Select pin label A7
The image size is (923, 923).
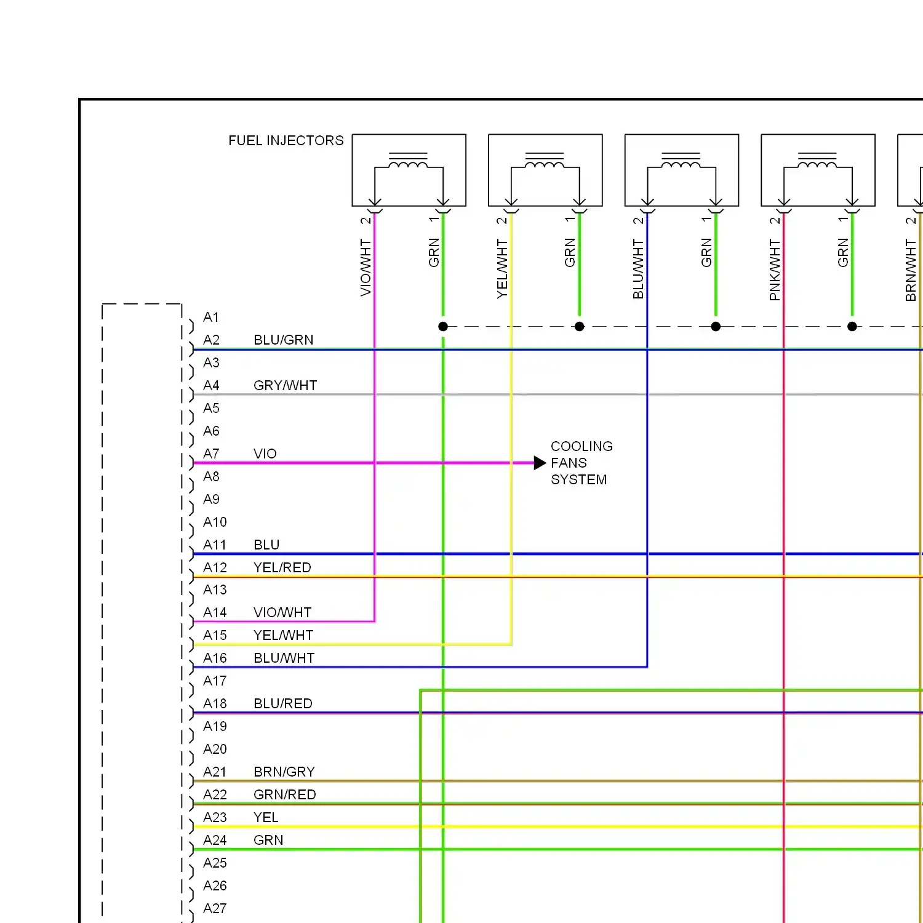tap(211, 454)
